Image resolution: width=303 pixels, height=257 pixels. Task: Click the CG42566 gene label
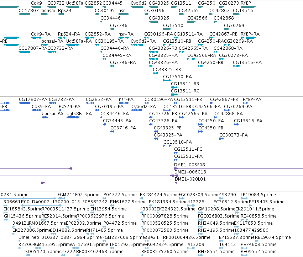(197, 18)
